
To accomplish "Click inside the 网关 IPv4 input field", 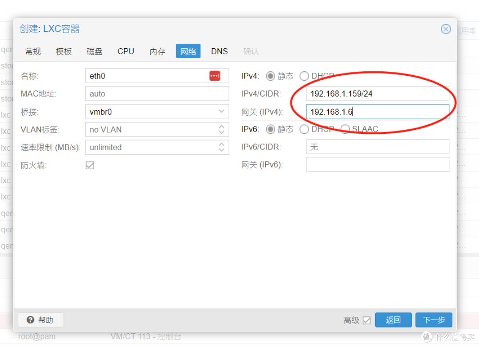I will 377,112.
